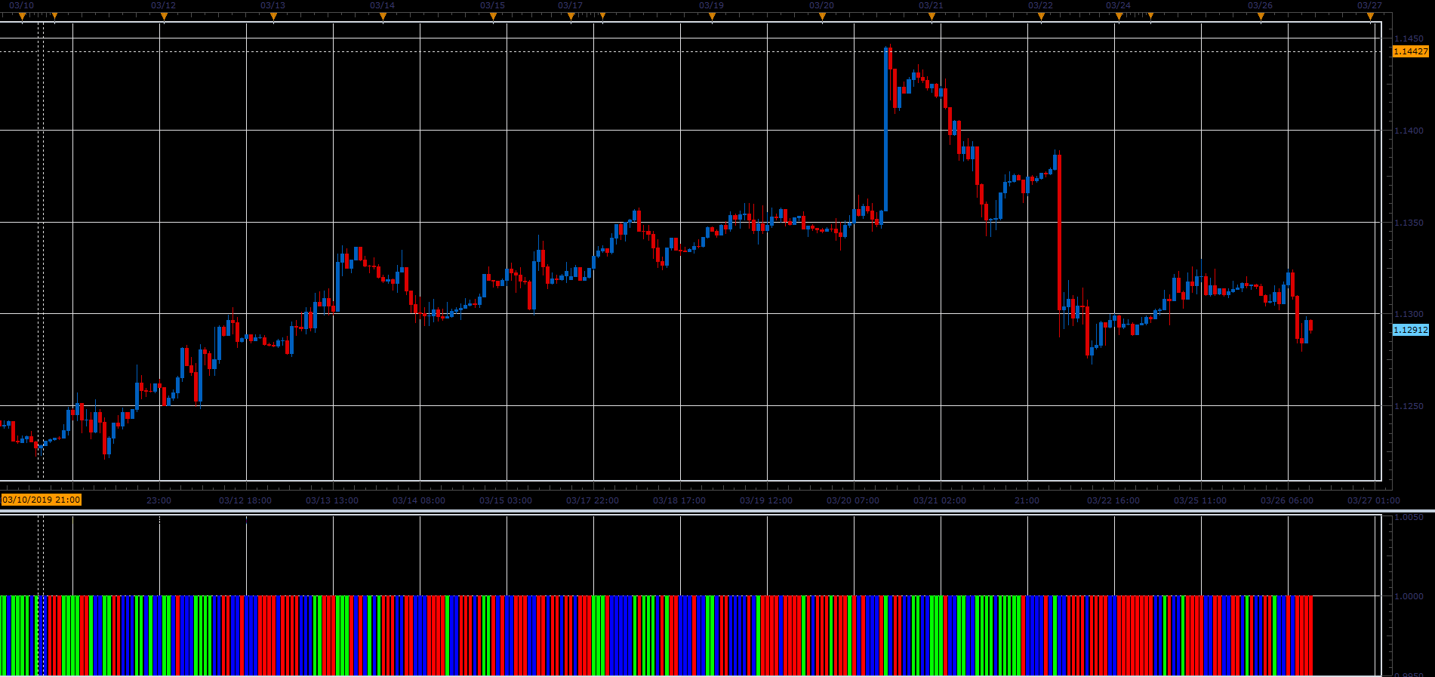Click the 03/18 17:00 time axis label
Screen dimensions: 1435x677
click(x=679, y=500)
